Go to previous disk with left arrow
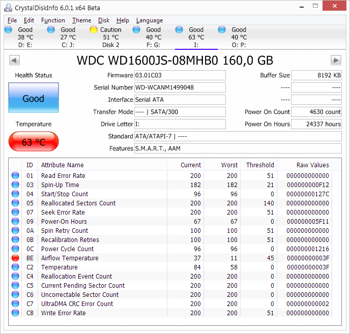The image size is (350, 334). [14, 60]
